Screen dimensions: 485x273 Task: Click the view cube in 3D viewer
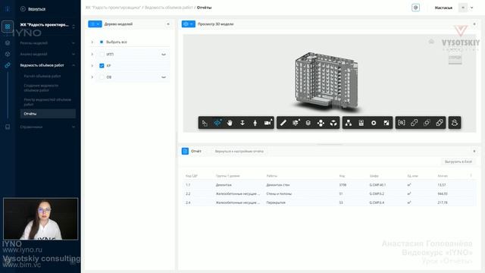pyautogui.click(x=455, y=58)
